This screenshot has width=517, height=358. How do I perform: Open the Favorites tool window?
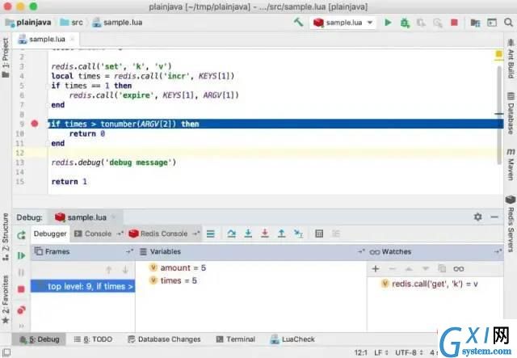6,299
